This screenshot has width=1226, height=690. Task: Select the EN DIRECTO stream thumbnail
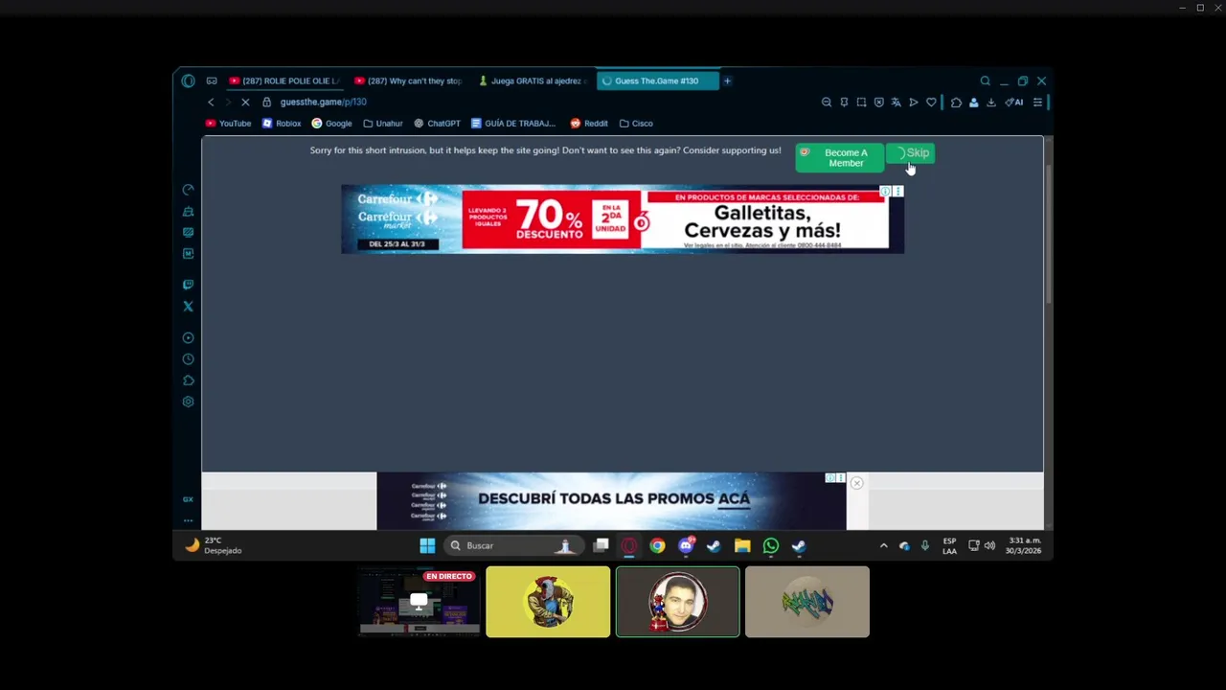tap(419, 602)
